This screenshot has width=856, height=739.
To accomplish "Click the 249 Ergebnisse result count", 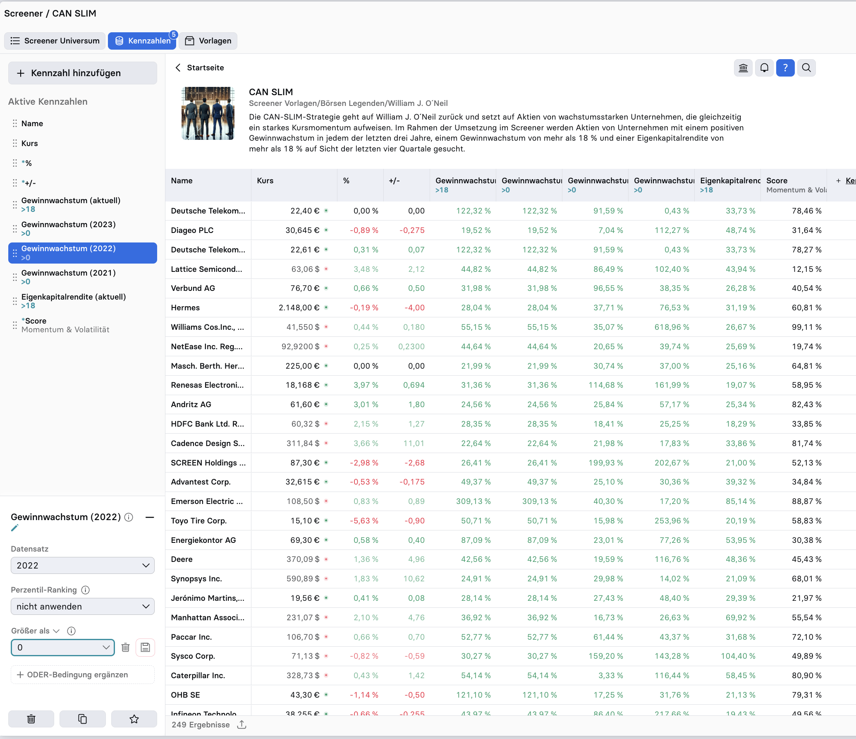I will [201, 725].
